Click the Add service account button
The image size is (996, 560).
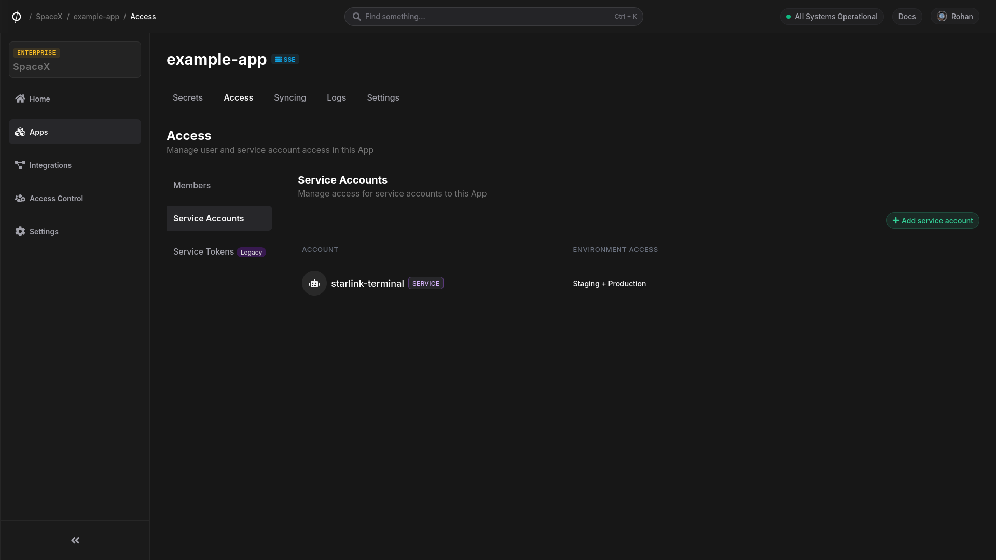pyautogui.click(x=932, y=220)
